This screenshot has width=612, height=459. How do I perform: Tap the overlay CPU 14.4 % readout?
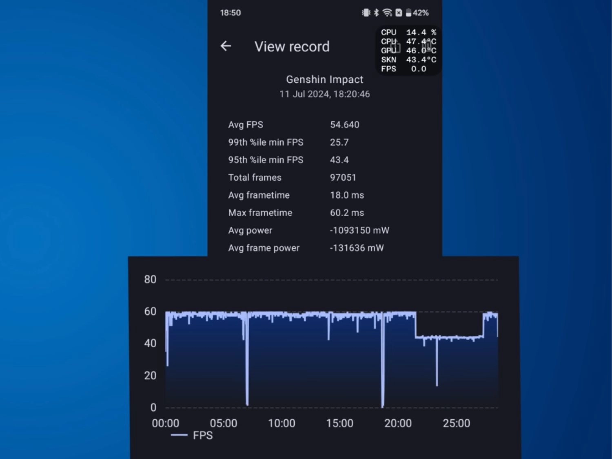(x=408, y=32)
